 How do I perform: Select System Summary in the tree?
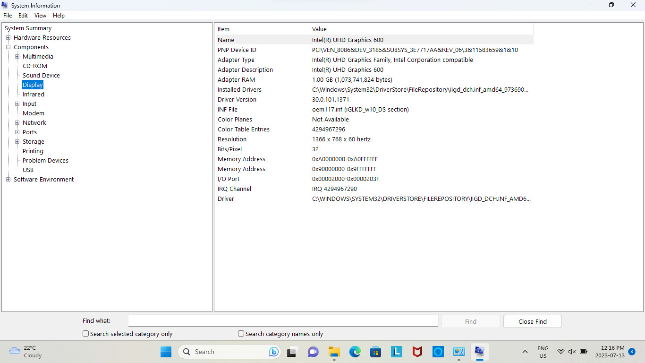(28, 28)
